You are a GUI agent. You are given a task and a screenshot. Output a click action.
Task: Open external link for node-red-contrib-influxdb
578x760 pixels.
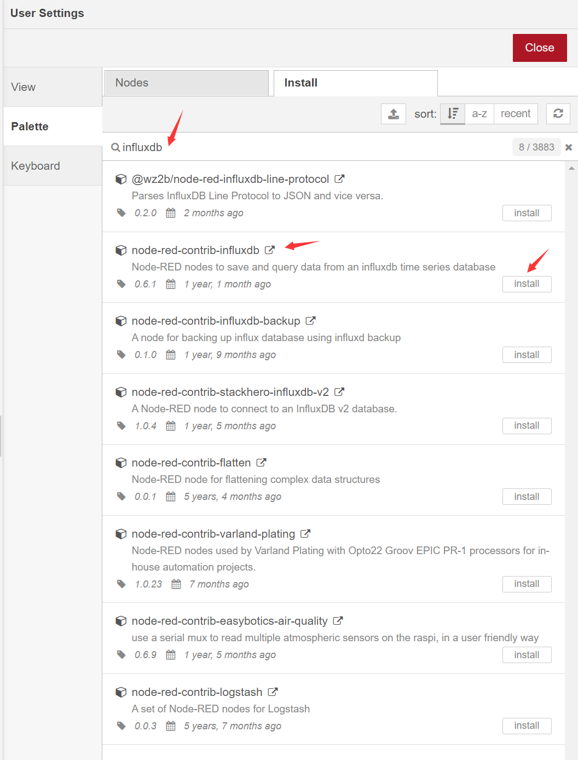[270, 250]
